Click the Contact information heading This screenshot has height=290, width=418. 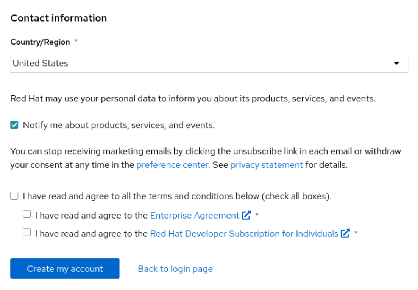59,18
